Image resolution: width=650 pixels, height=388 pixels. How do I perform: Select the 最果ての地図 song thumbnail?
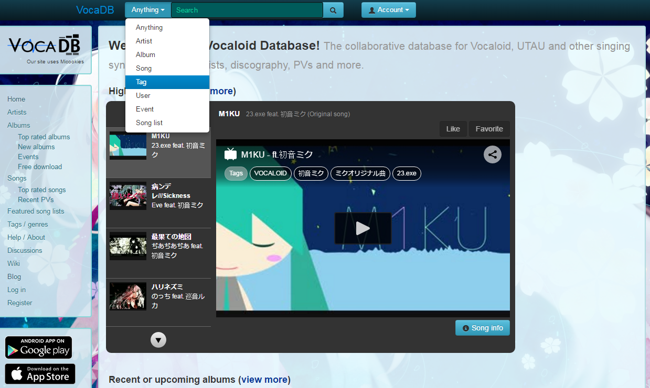click(x=128, y=246)
